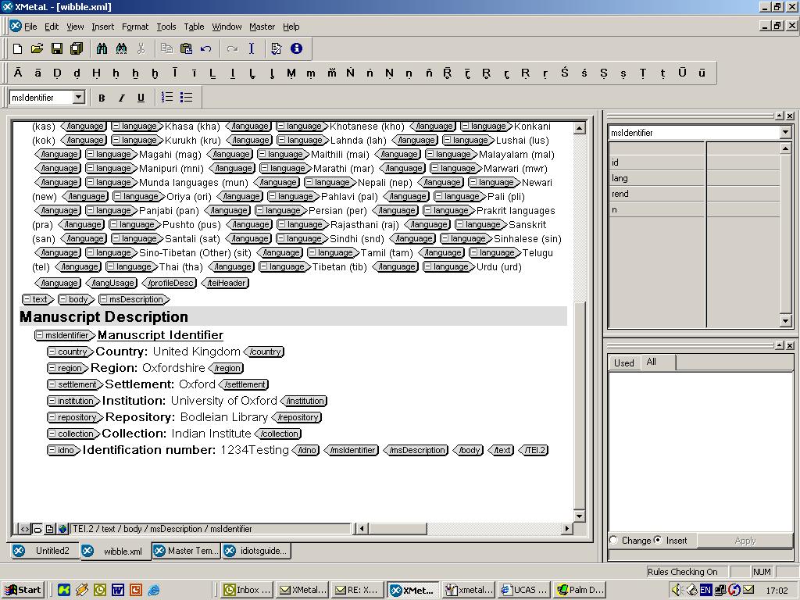
Task: Click the Copy toolbar icon
Action: point(166,48)
